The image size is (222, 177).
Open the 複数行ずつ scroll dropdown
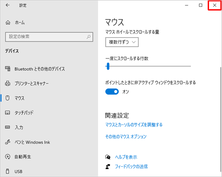122,42
